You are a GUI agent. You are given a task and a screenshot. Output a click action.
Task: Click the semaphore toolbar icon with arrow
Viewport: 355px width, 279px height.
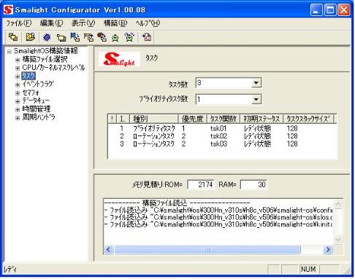(88, 37)
